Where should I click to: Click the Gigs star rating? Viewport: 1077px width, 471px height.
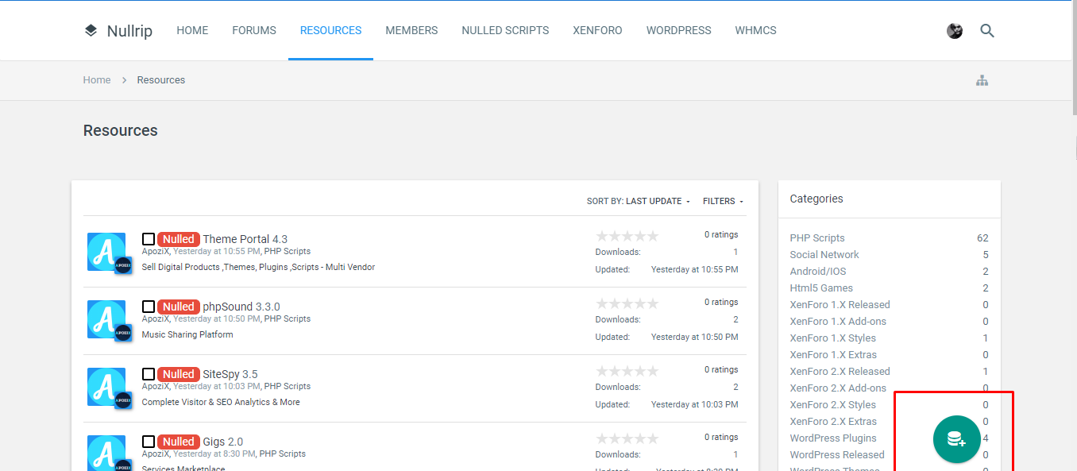[627, 438]
